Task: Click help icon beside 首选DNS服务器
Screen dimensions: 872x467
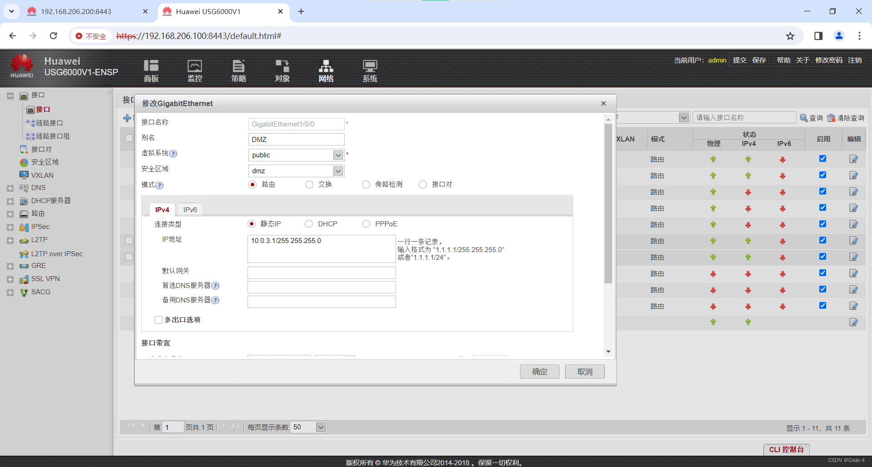Action: point(215,286)
